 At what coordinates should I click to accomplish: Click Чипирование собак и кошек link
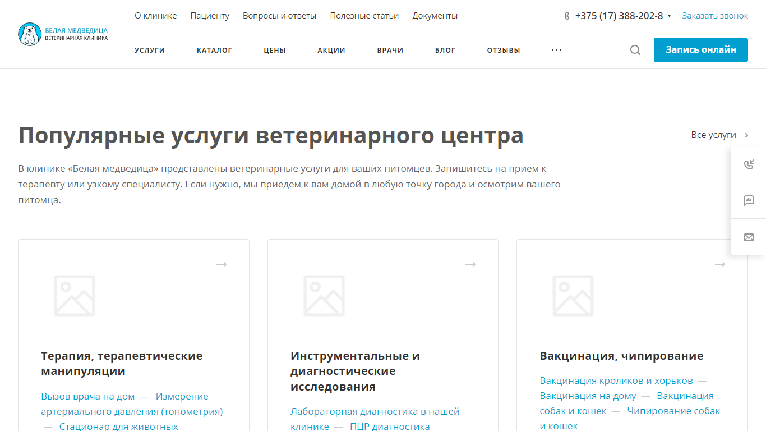[630, 419]
